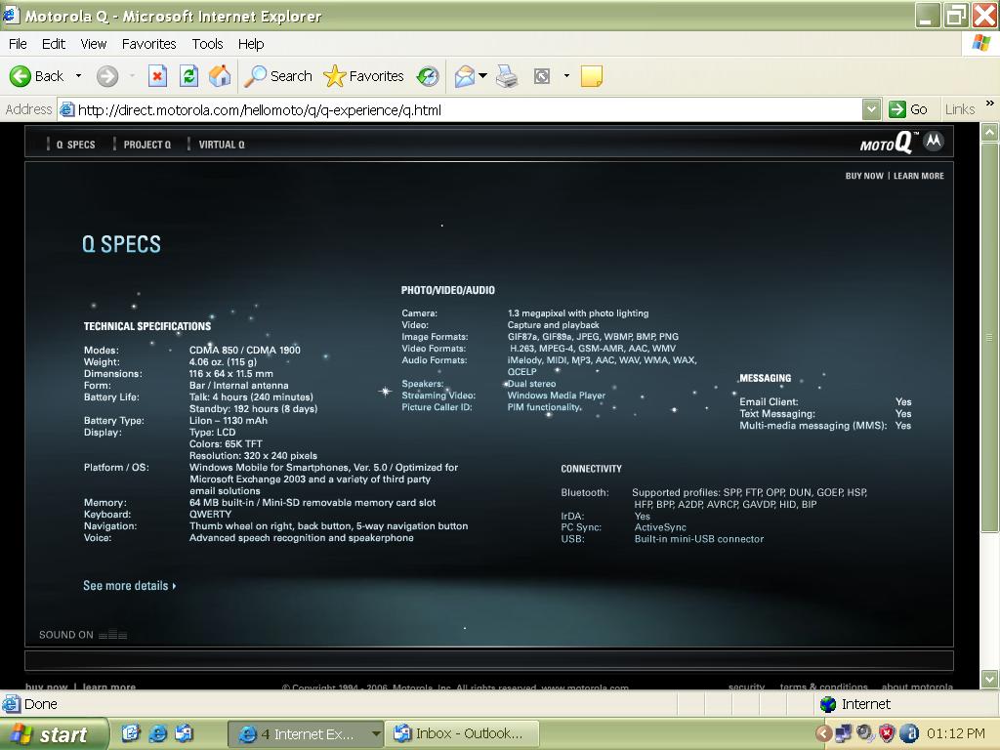
Task: Click the BUY NOW link
Action: 864,176
